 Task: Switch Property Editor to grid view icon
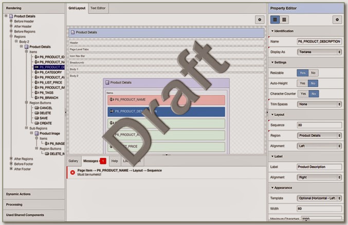[x=284, y=19]
